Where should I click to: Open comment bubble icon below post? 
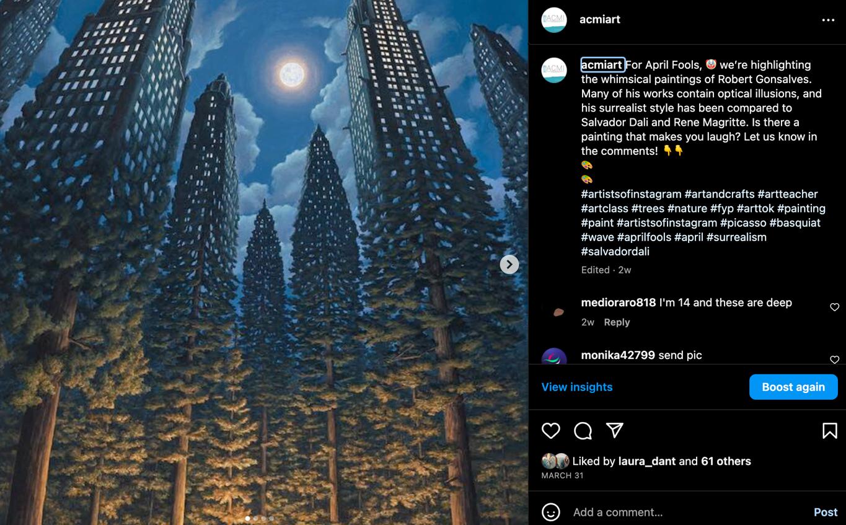click(583, 431)
